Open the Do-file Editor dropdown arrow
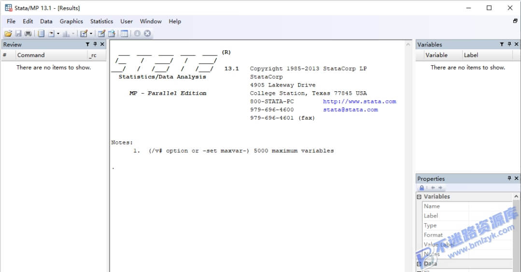 click(91, 34)
